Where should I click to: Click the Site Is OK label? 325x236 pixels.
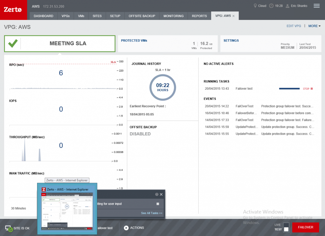(22, 228)
